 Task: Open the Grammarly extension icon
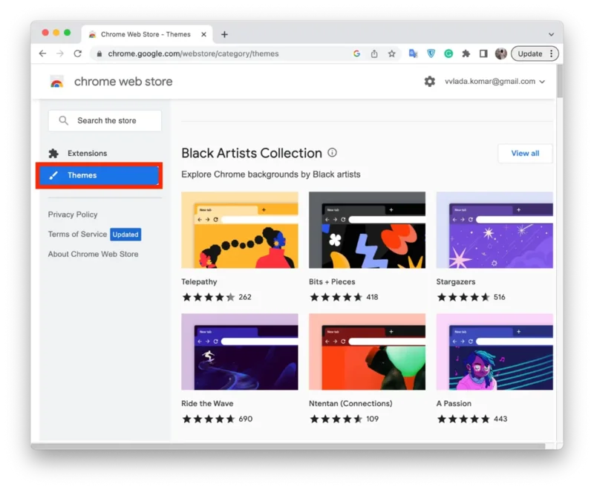[448, 53]
